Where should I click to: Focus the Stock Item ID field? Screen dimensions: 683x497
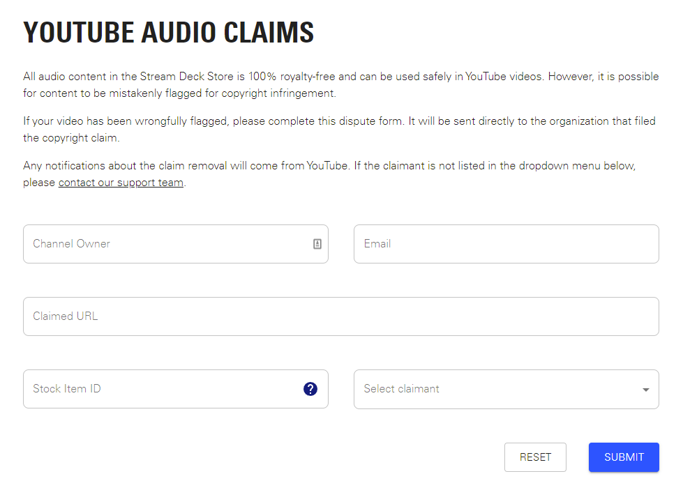click(160, 389)
